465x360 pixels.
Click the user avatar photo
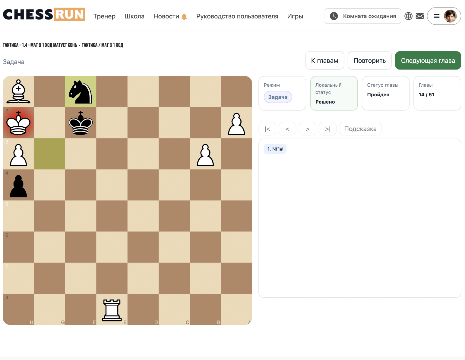450,16
